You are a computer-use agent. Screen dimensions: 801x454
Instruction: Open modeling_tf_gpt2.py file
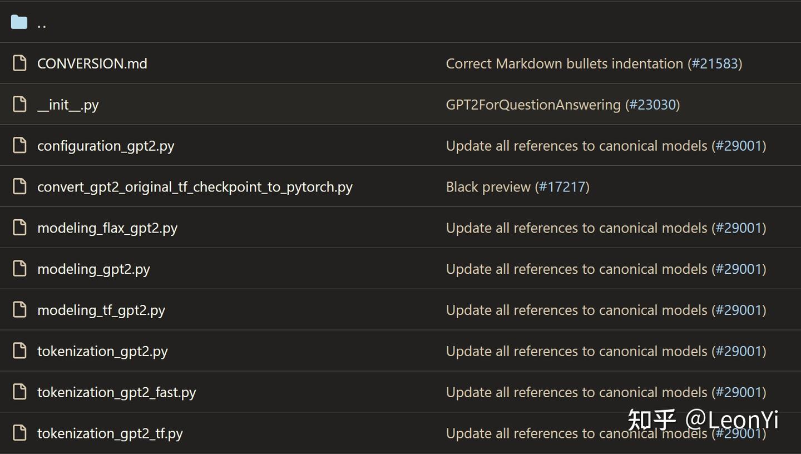click(101, 310)
